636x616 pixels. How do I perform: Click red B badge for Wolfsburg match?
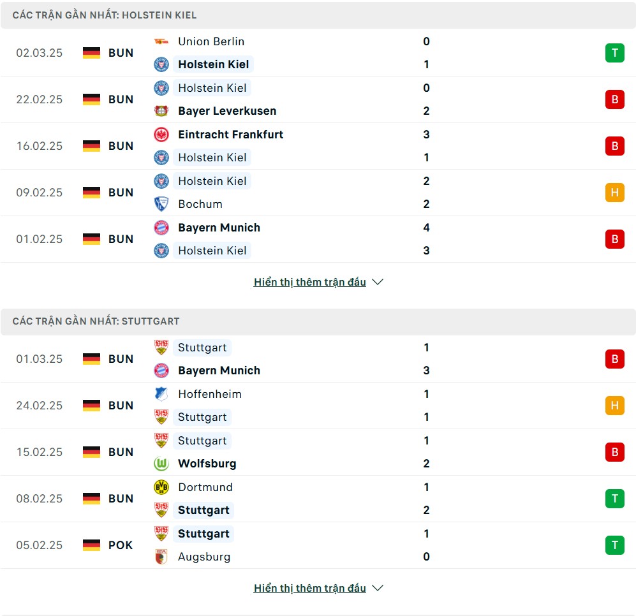[x=614, y=452]
